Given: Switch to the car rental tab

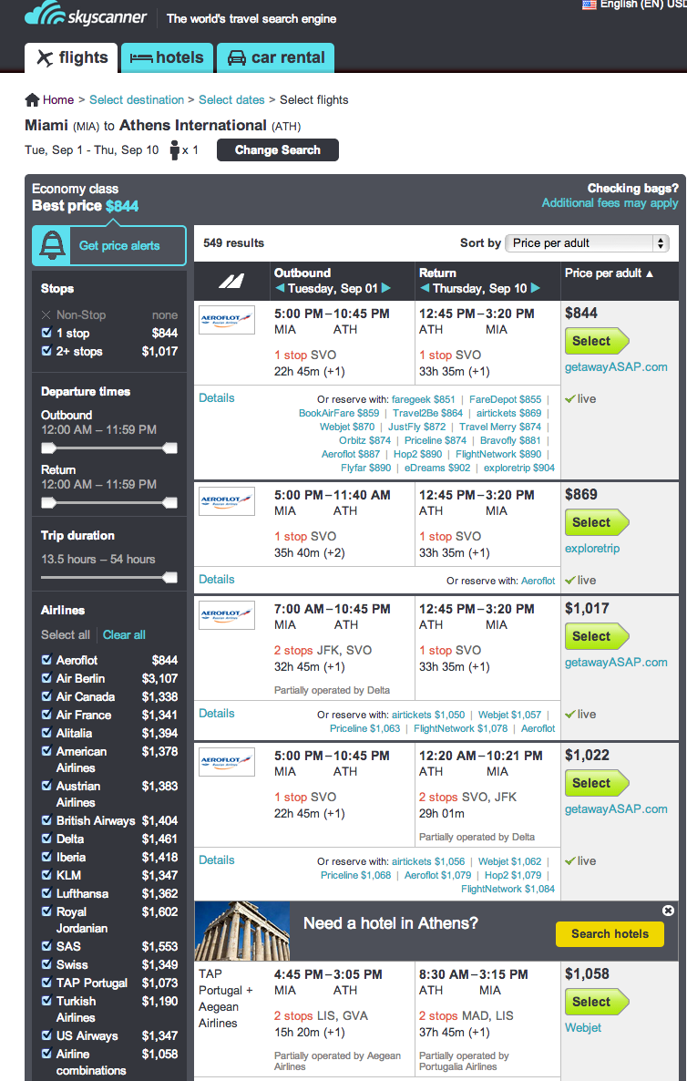Looking at the screenshot, I should point(276,58).
